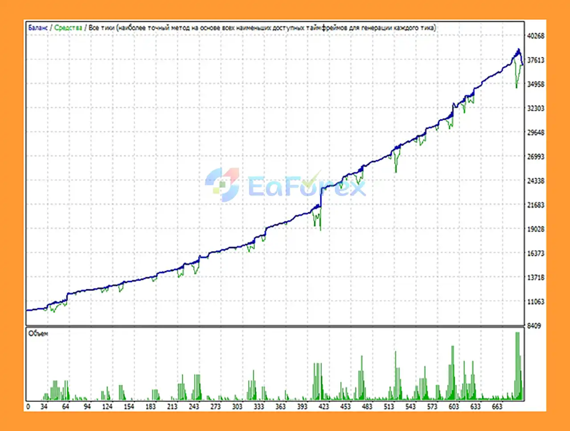
Task: Click the 40268 value on the vertical axis
Action: [x=536, y=36]
